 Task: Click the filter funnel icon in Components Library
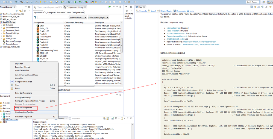tap(36, 17)
